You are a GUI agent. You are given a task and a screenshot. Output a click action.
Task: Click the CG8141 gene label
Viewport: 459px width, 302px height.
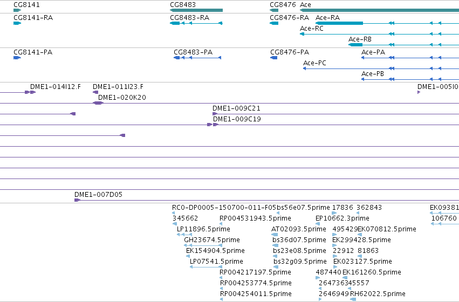pos(26,5)
